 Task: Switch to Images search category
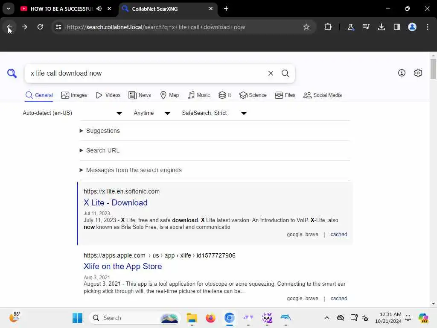click(74, 95)
